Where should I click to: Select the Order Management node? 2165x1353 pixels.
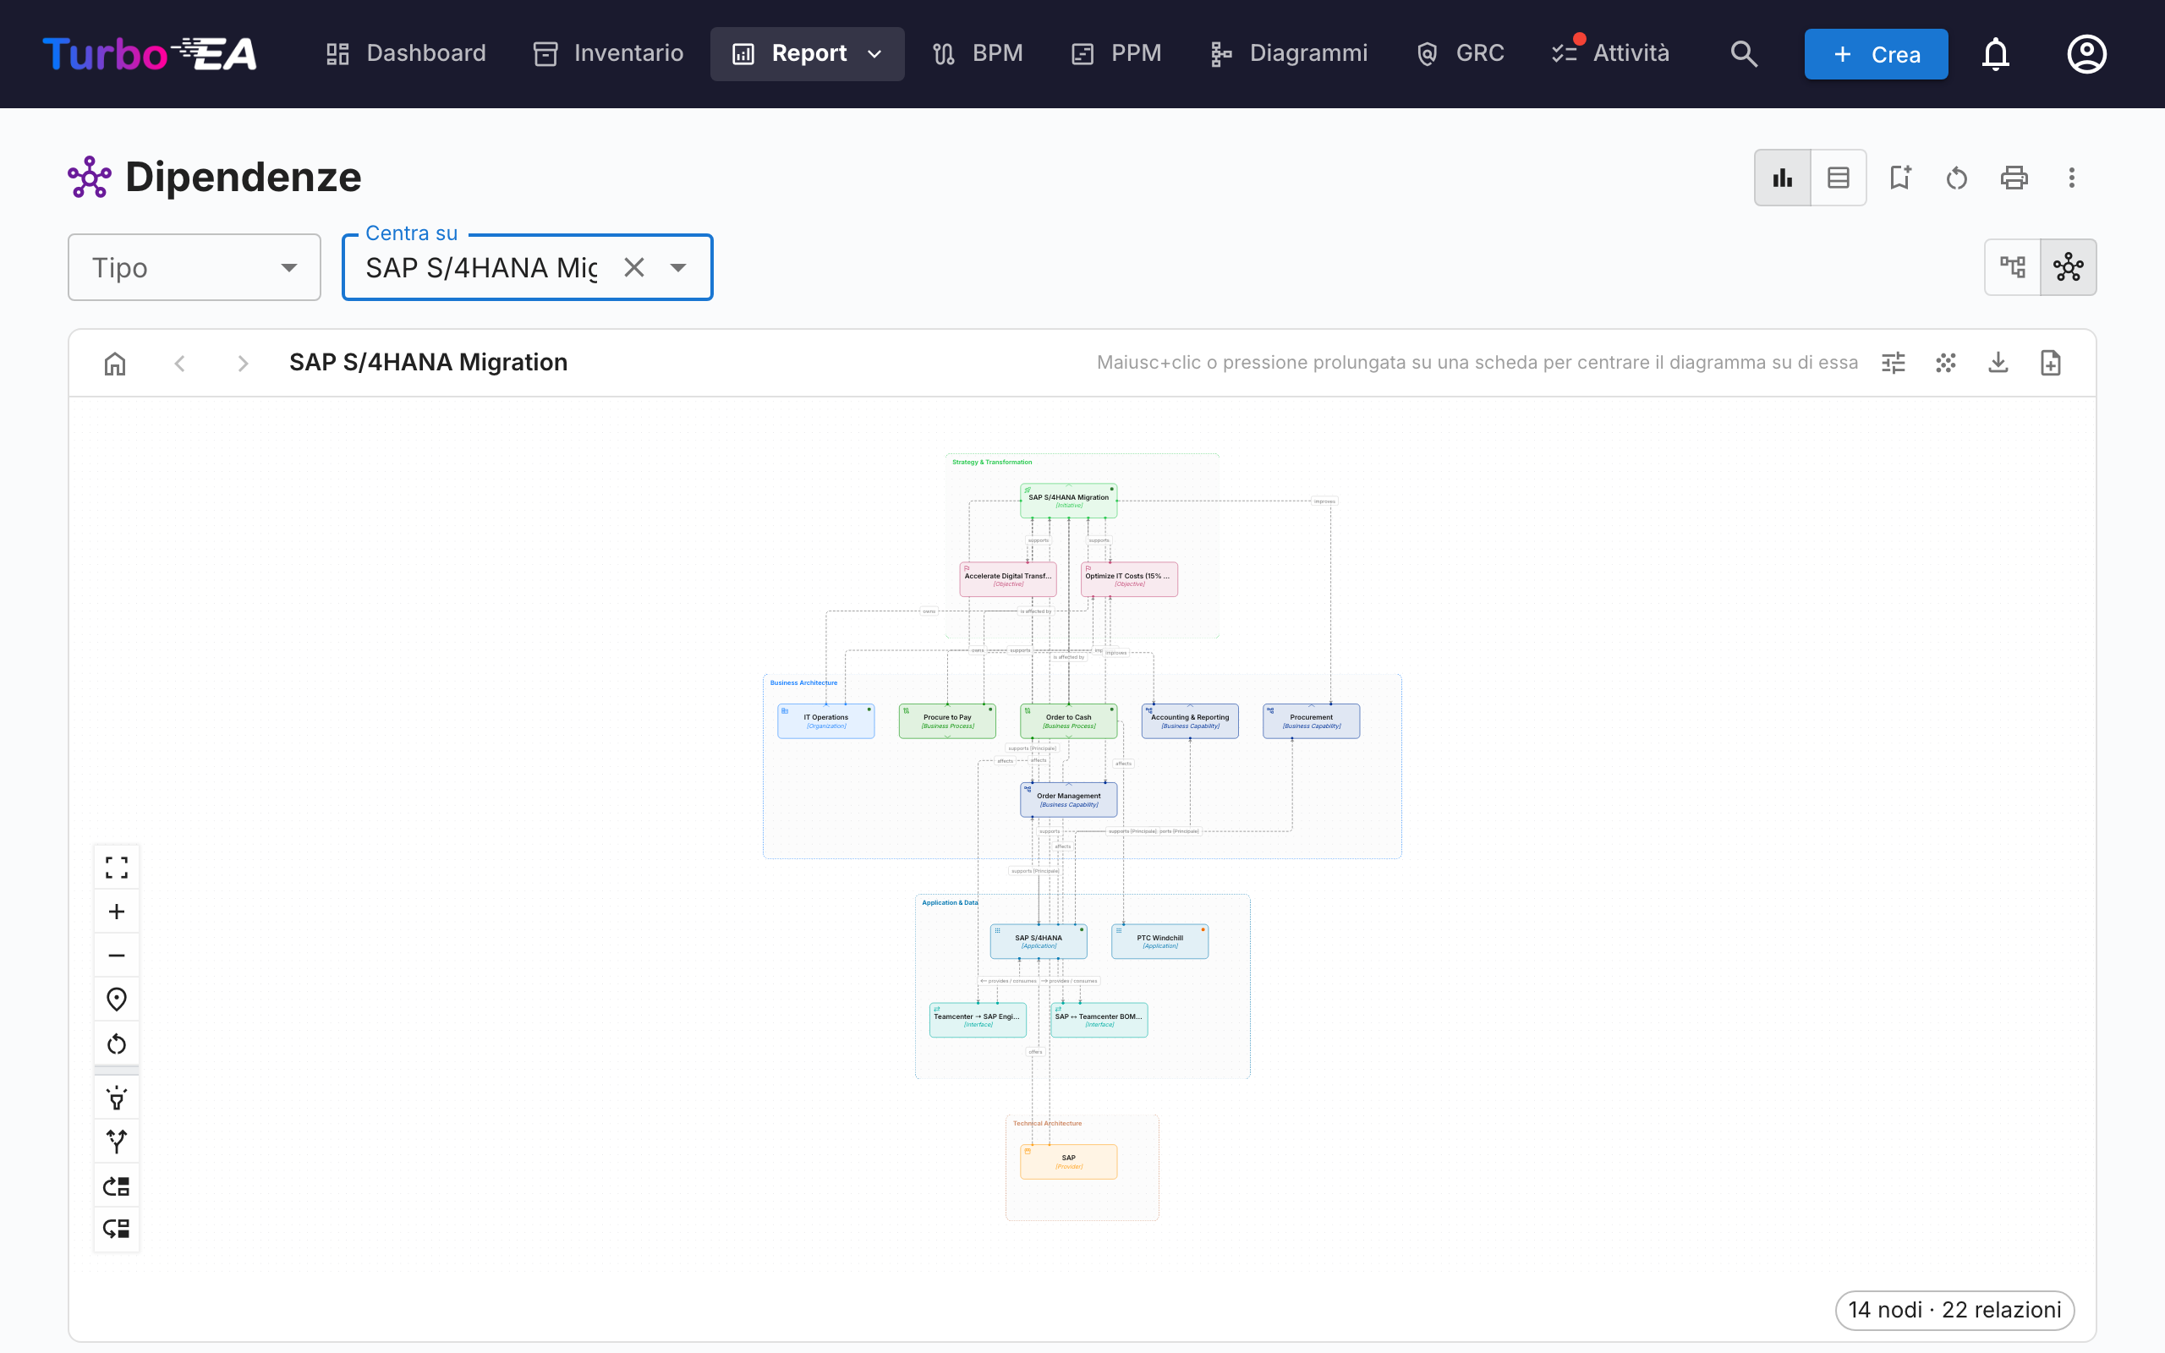click(x=1068, y=799)
